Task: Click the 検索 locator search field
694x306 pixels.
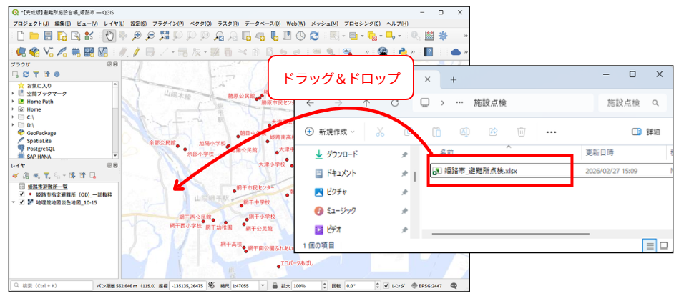Action: point(52,285)
